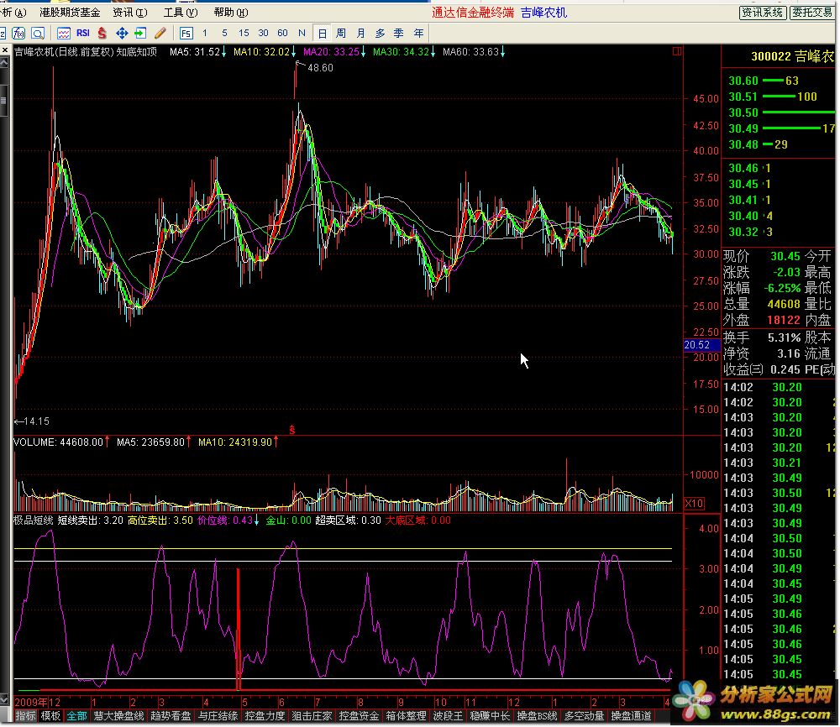The height and width of the screenshot is (727, 840).
Task: Toggle the yearly (年) K-line period
Action: coord(418,34)
